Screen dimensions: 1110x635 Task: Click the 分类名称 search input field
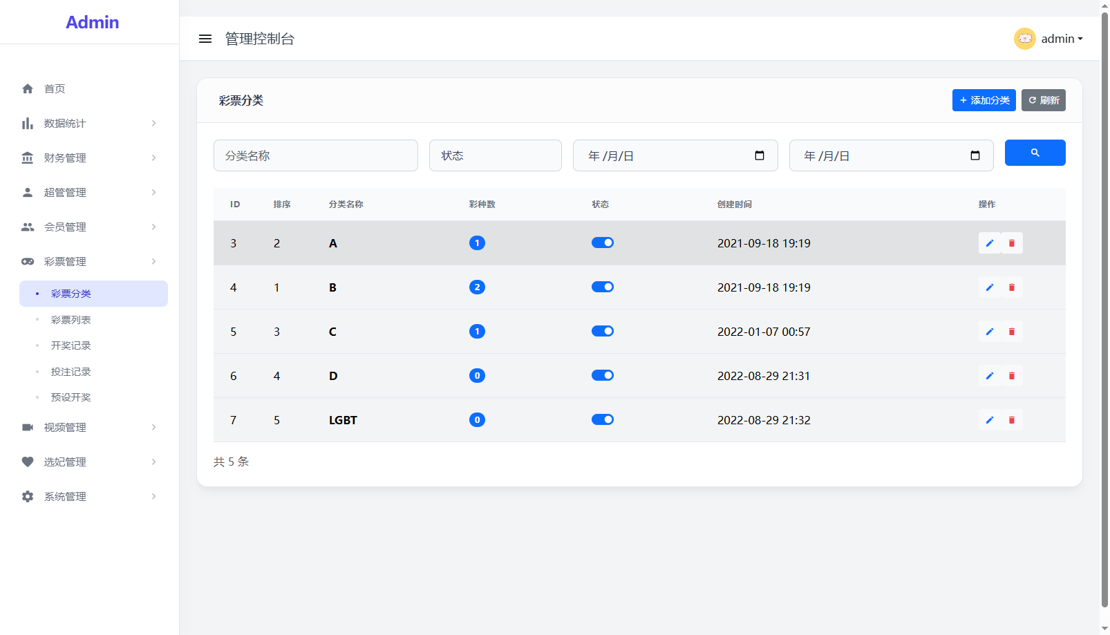[x=315, y=155]
